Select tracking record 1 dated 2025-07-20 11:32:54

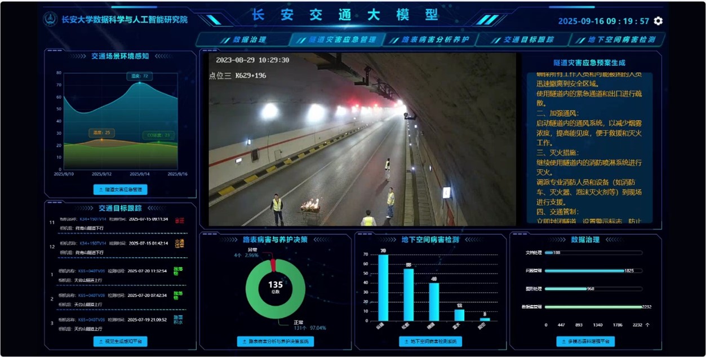pyautogui.click(x=118, y=275)
